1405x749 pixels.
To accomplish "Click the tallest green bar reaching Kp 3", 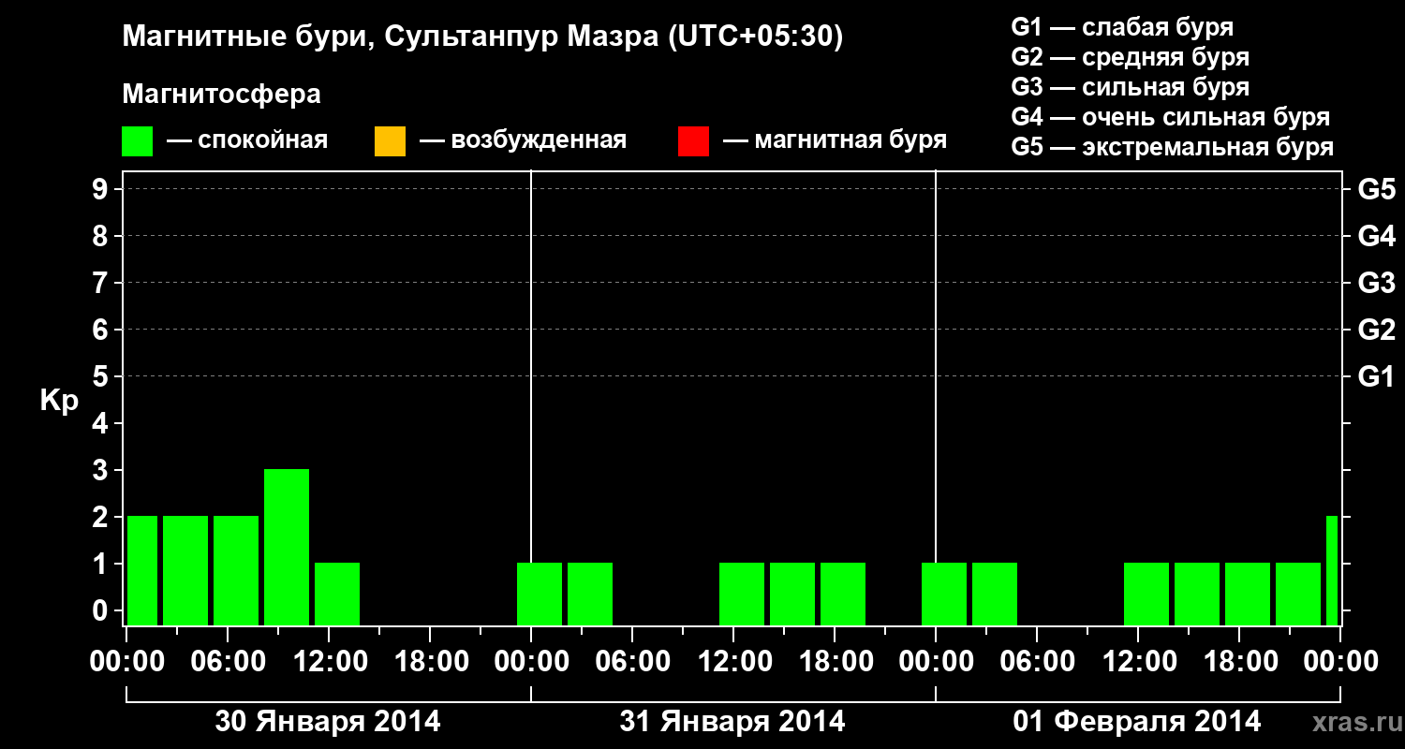I will (x=287, y=547).
